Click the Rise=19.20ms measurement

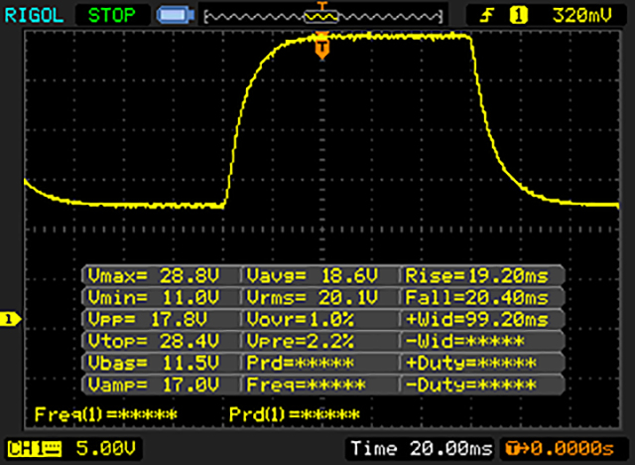477,275
